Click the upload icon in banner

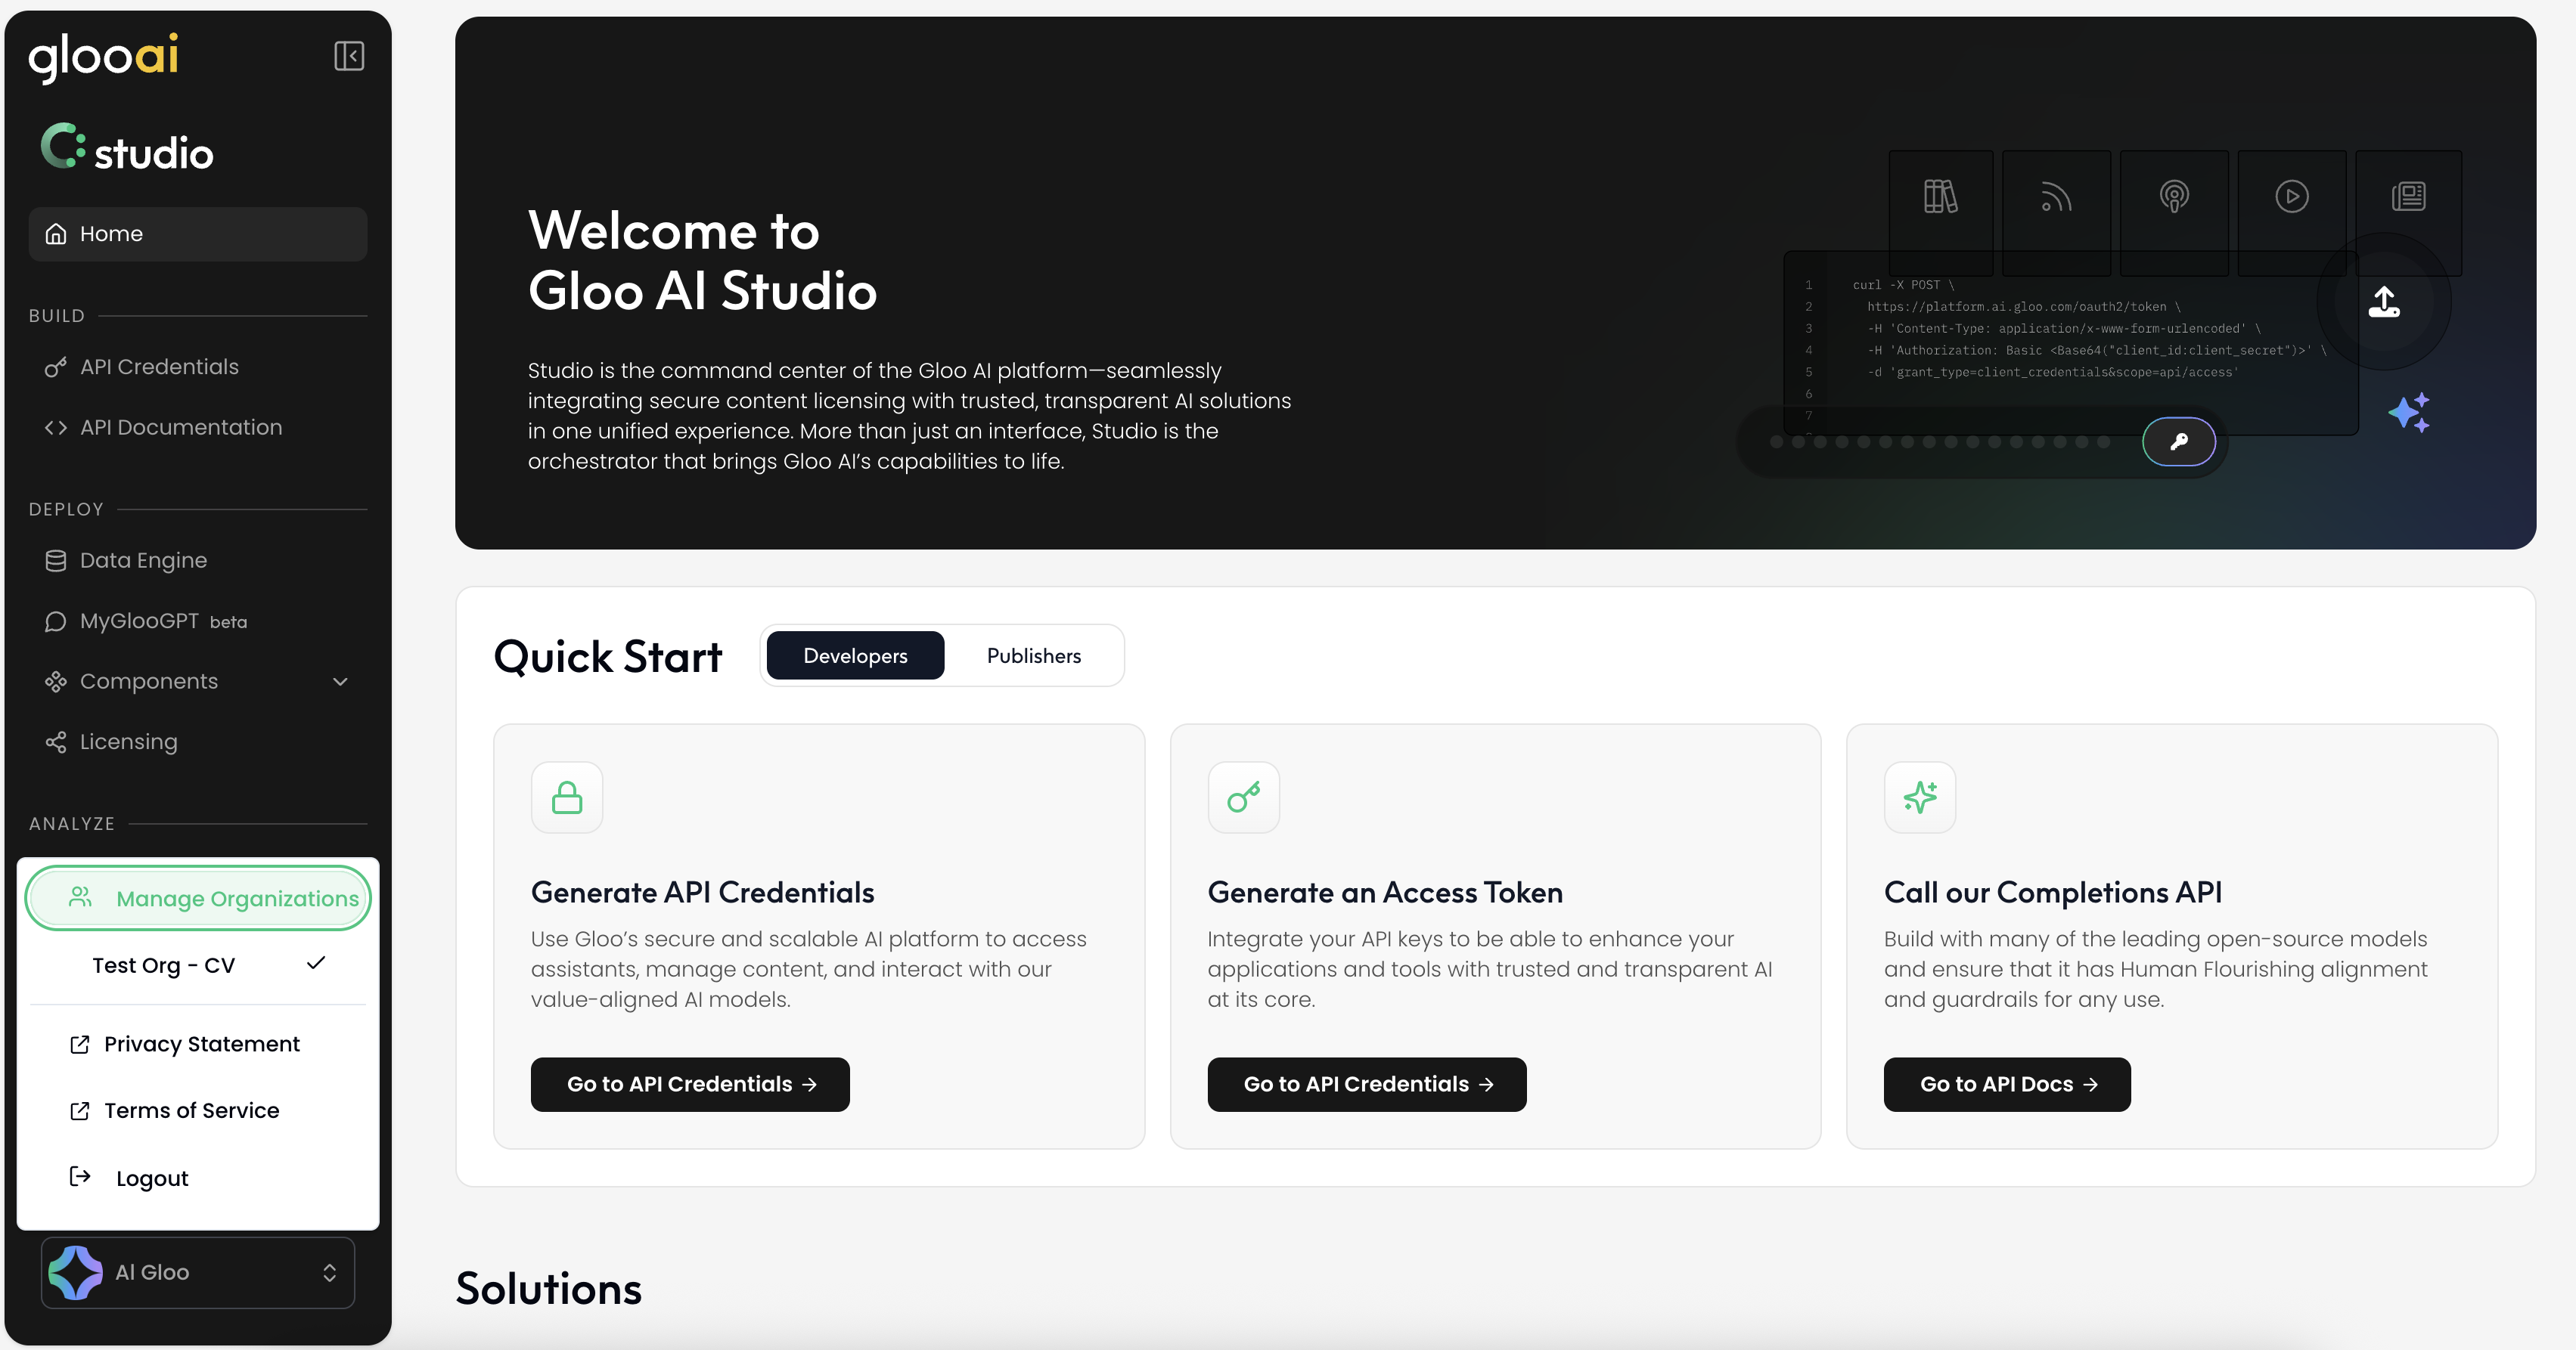[2384, 302]
